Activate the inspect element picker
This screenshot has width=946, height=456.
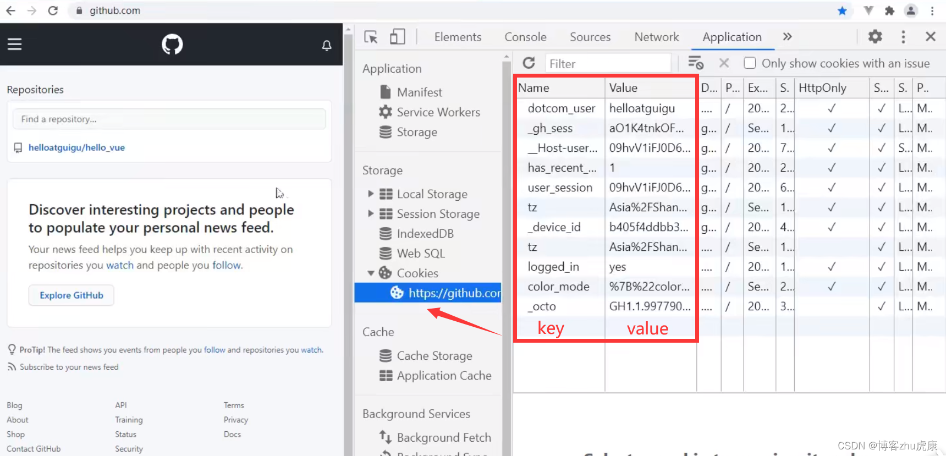[x=371, y=37]
